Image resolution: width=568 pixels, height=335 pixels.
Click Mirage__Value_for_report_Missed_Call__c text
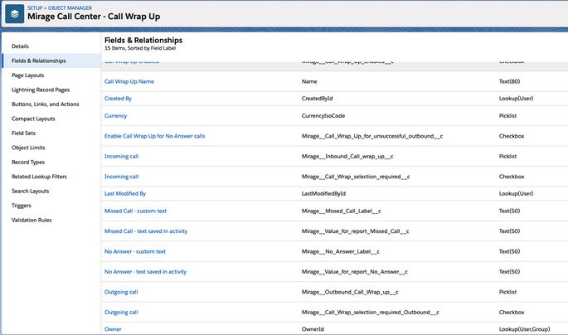coord(356,231)
